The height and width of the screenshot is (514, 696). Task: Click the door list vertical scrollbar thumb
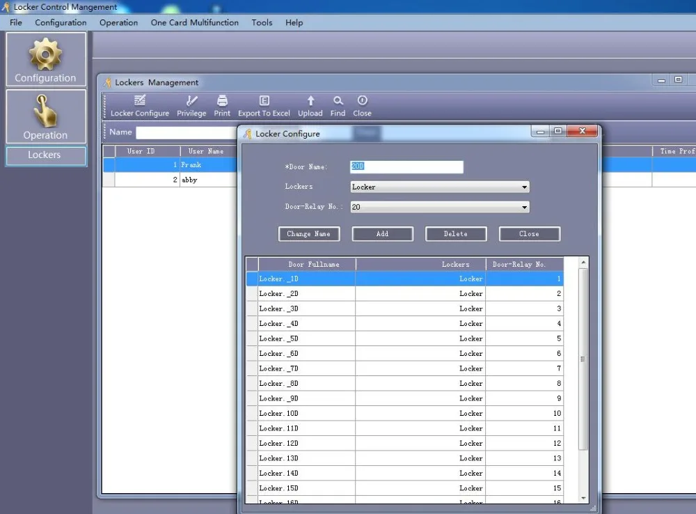[x=583, y=359]
